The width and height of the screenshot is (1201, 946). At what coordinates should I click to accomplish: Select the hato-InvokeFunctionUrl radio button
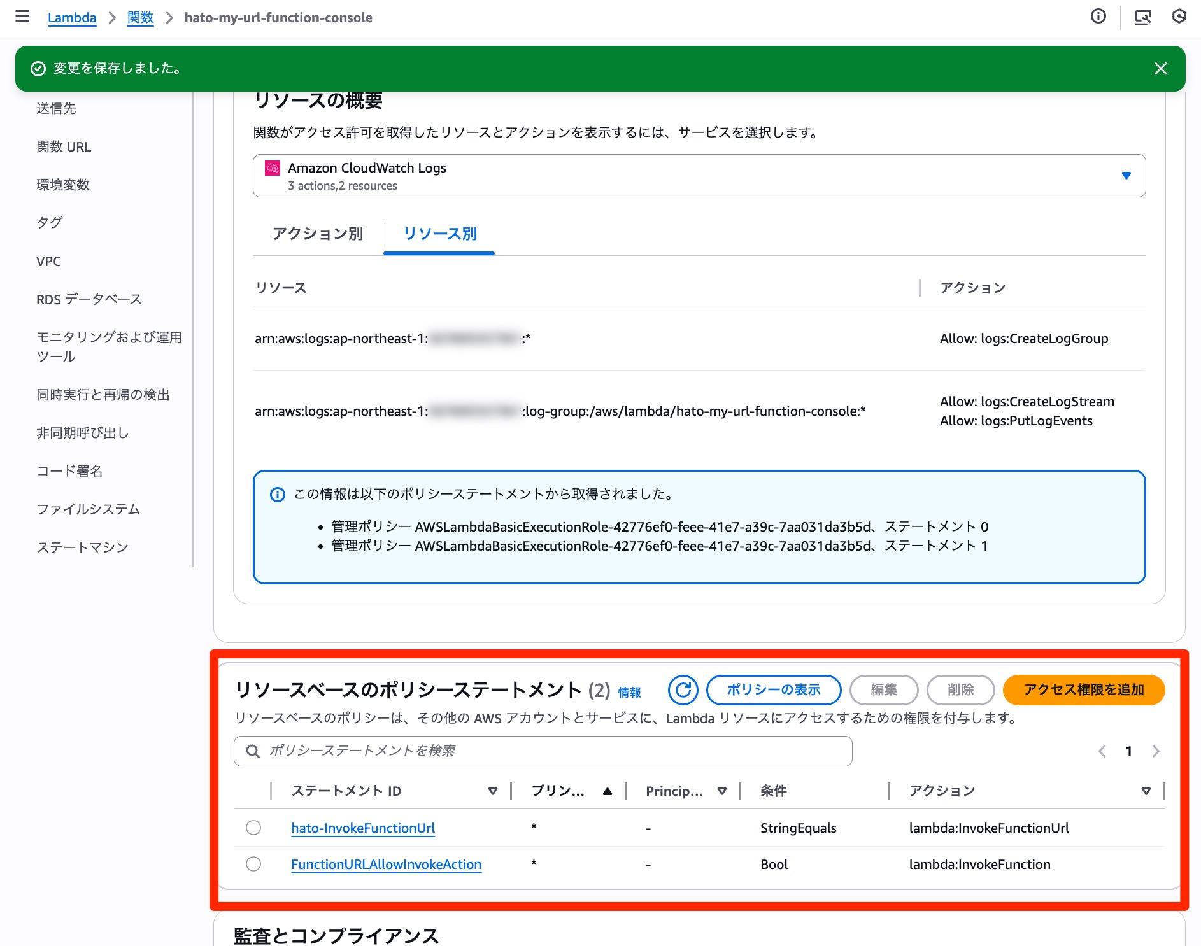point(253,828)
